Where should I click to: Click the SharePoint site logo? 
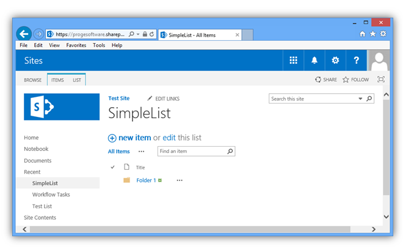point(62,107)
